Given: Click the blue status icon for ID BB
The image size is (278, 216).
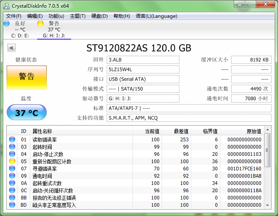Looking at the screenshot, I should click(x=12, y=197).
